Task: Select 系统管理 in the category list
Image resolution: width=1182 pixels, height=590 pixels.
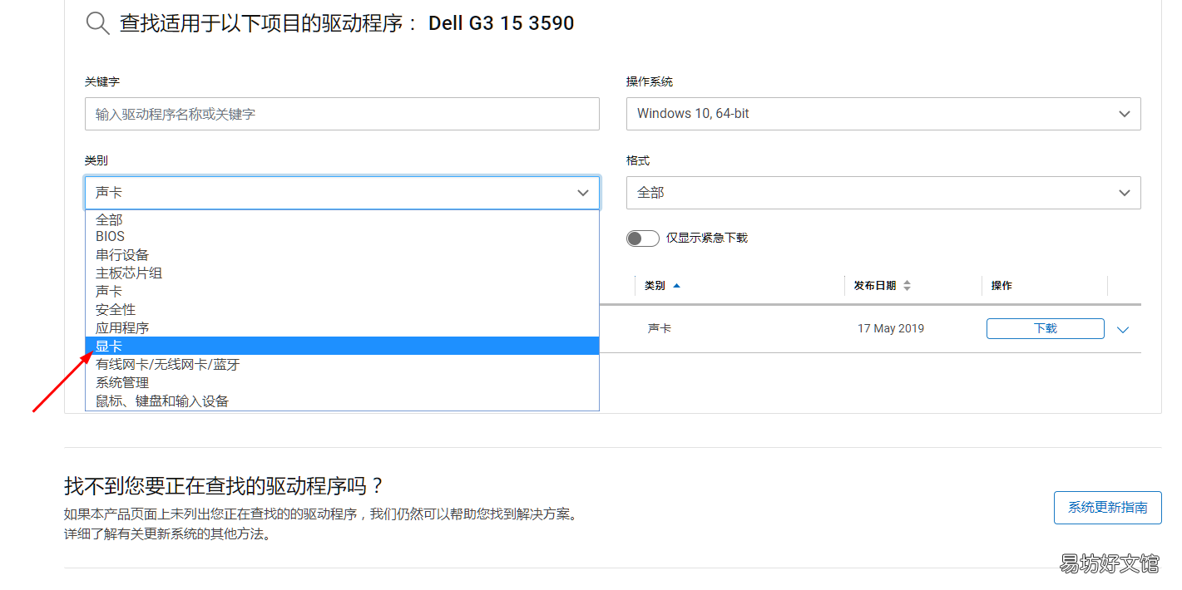Action: pyautogui.click(x=342, y=382)
